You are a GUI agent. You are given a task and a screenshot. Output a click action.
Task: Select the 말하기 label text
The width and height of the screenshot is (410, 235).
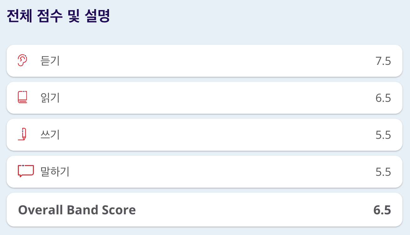click(x=55, y=172)
